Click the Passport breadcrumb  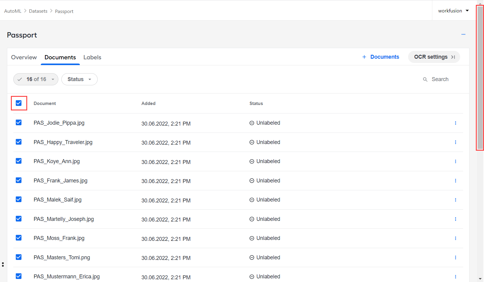click(64, 11)
